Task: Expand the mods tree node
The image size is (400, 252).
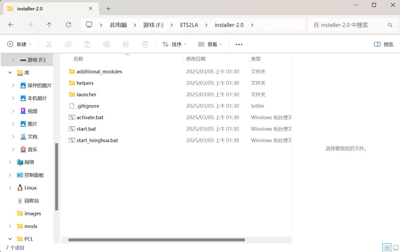Action: [10, 226]
